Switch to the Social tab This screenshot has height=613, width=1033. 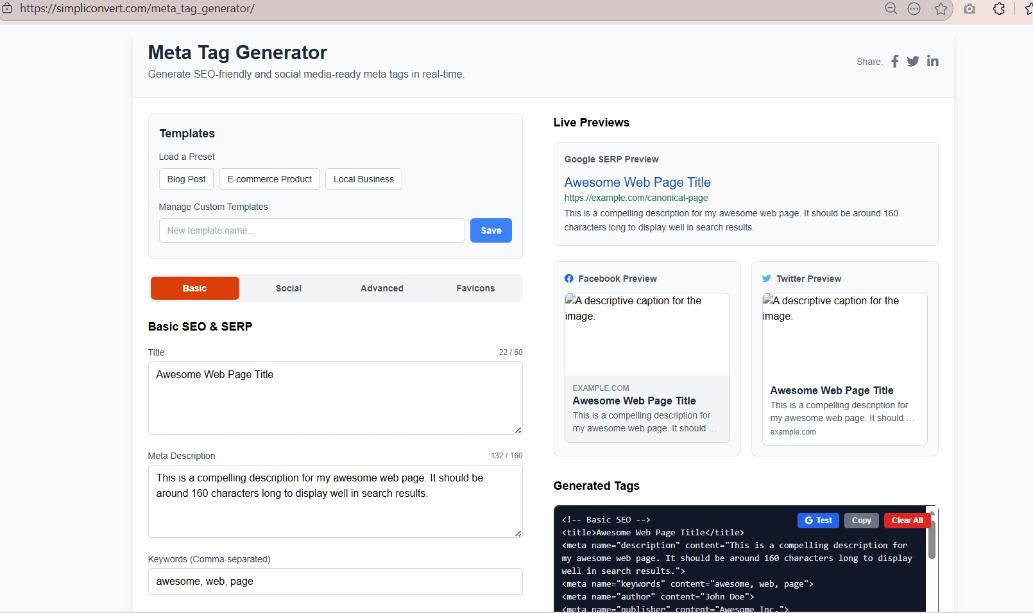pyautogui.click(x=289, y=288)
